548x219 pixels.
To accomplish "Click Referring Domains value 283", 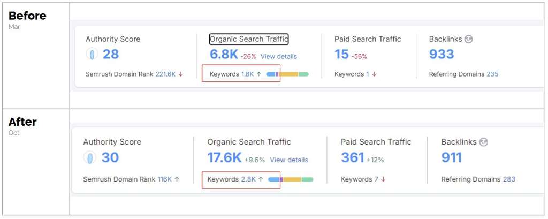I will point(509,179).
